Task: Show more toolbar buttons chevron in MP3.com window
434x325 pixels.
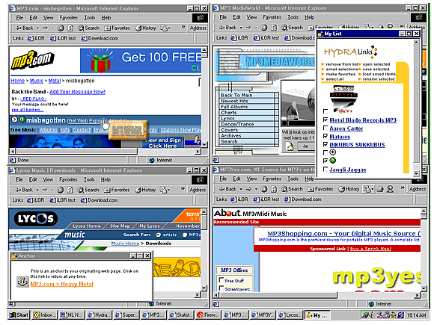Action: point(183,27)
